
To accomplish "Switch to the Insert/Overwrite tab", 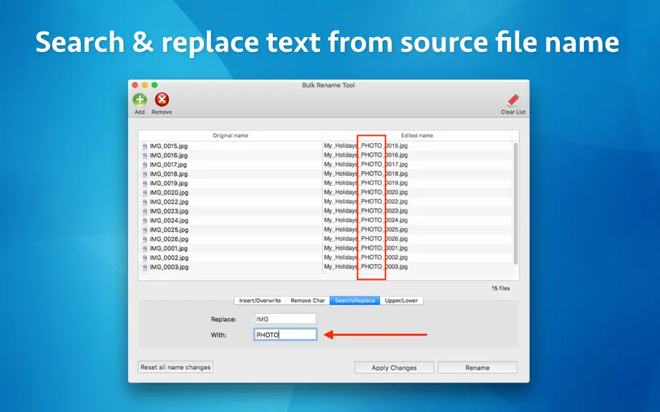I will (260, 300).
